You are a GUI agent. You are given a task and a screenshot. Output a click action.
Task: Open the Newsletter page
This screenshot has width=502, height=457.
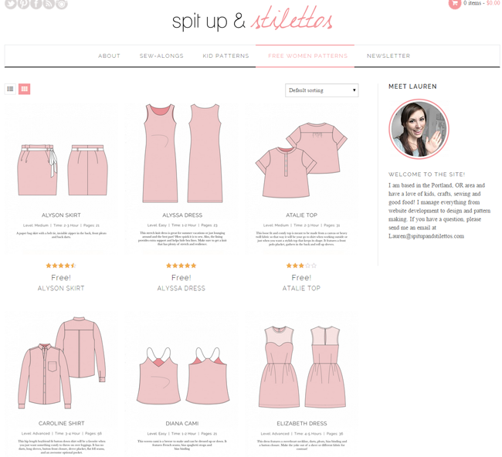click(388, 56)
